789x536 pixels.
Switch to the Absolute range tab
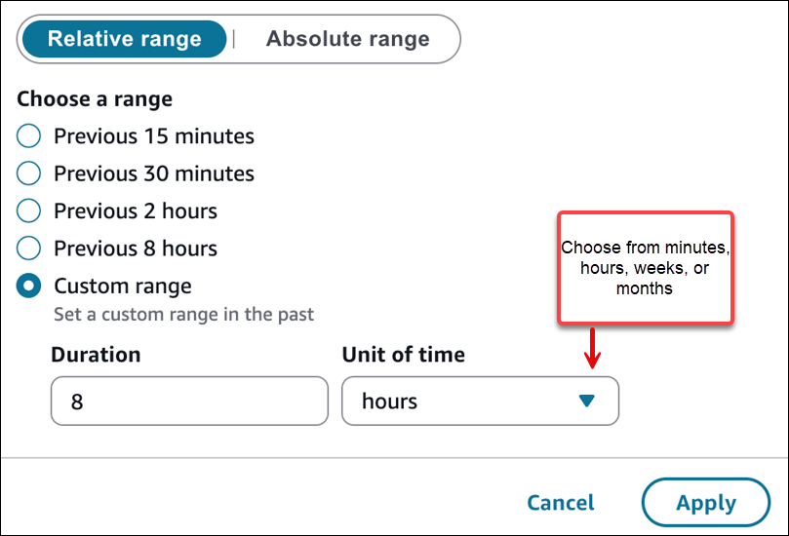347,40
